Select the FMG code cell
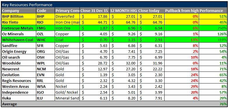 [46, 28]
